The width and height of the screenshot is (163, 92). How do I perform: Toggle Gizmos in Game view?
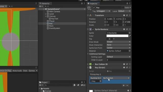click(32, 71)
